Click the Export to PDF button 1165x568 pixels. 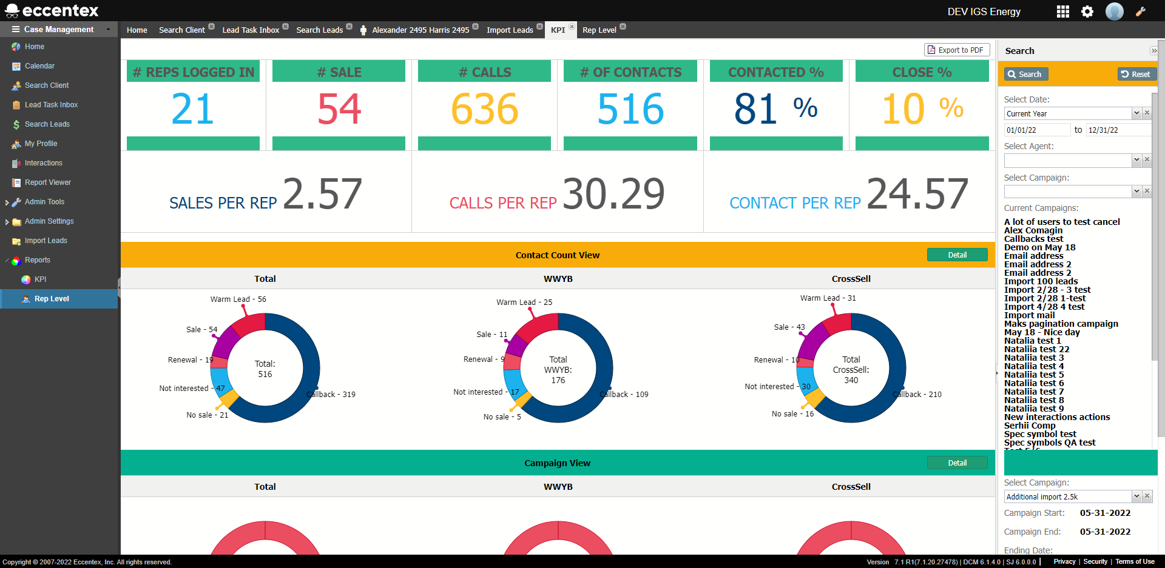pos(956,50)
